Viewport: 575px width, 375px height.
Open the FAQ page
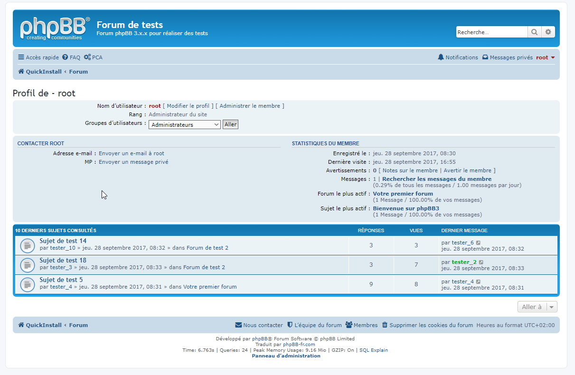(x=71, y=57)
